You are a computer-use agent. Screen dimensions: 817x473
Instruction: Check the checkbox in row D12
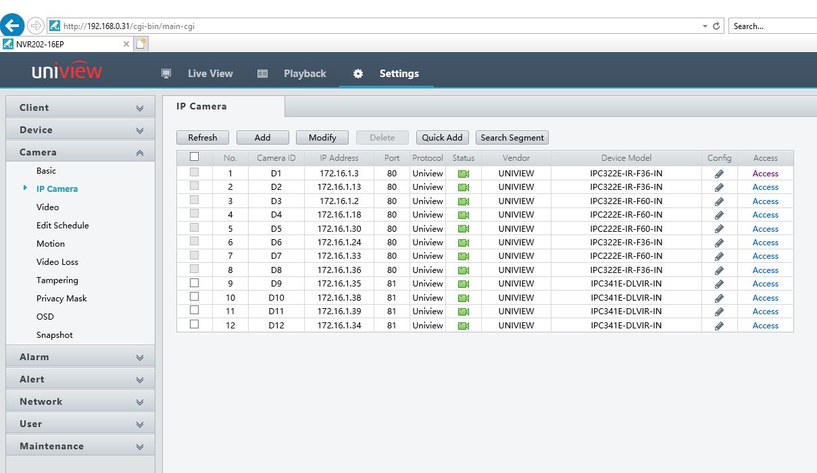coord(195,324)
